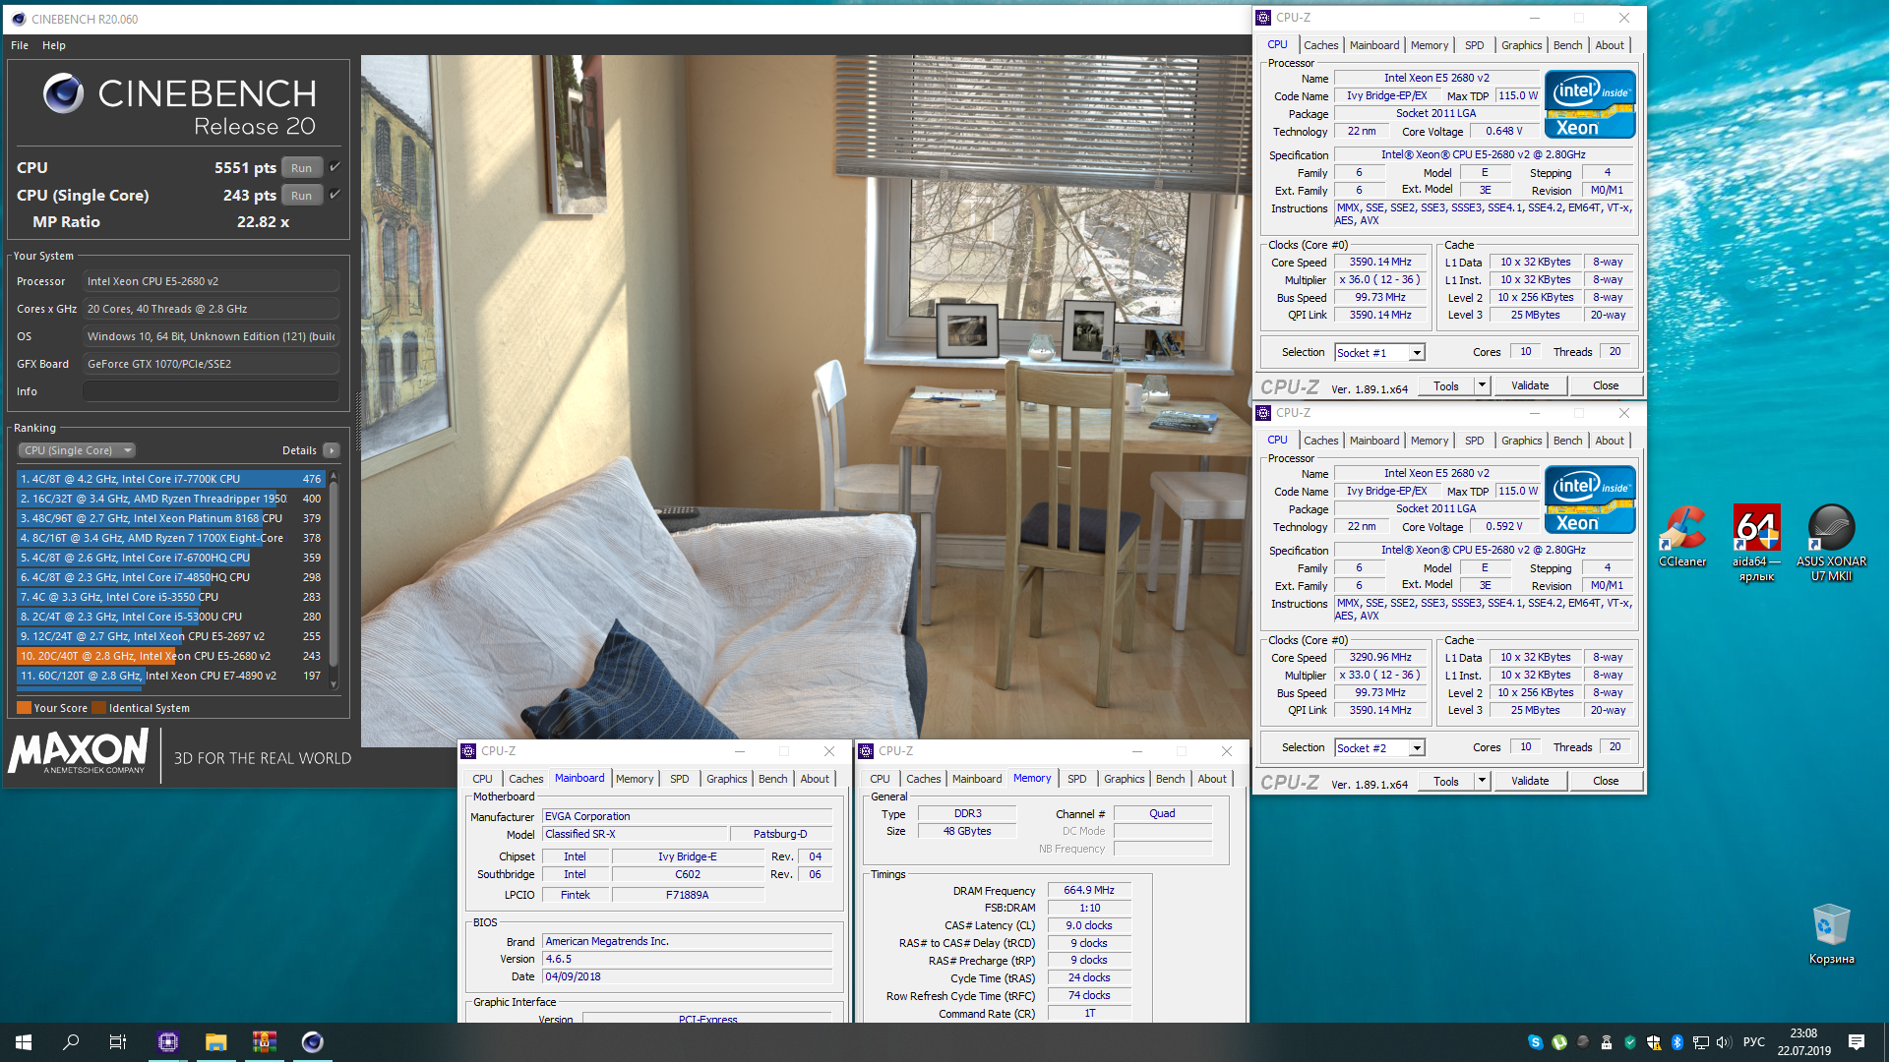Switch to Memory tab in the Socket #1 CPU-Z window
This screenshot has height=1062, width=1889.
[1429, 45]
